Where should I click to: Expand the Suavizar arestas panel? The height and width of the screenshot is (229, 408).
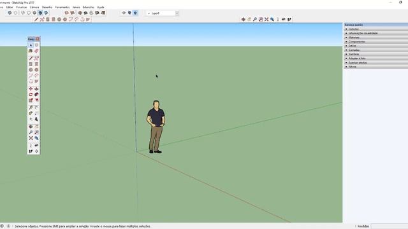pyautogui.click(x=375, y=62)
